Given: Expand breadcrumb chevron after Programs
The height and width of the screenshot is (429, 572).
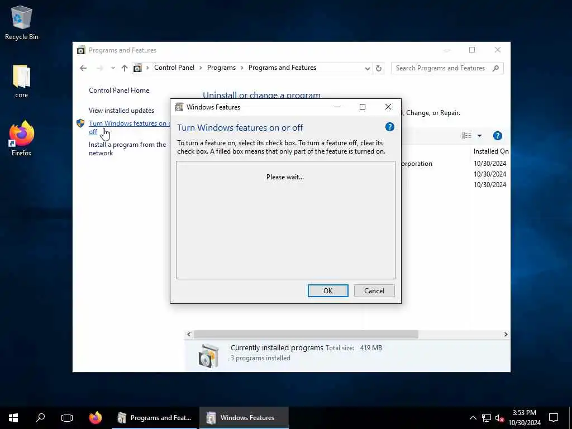Looking at the screenshot, I should (x=242, y=68).
